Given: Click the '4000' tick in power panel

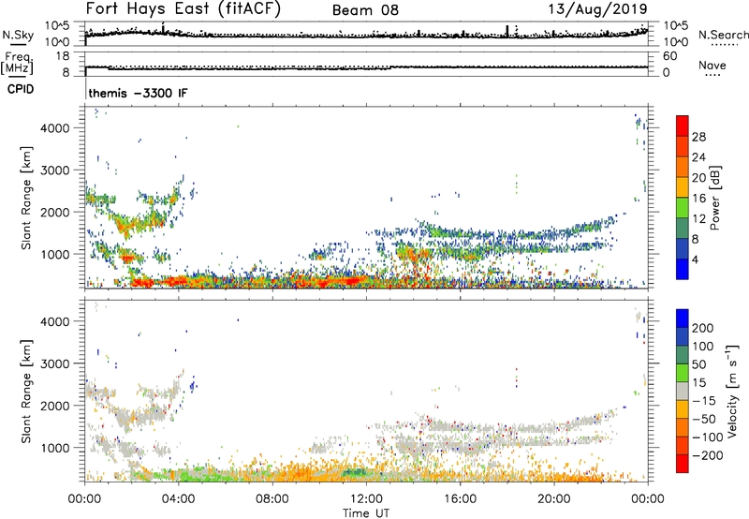Looking at the screenshot, I should 55,128.
